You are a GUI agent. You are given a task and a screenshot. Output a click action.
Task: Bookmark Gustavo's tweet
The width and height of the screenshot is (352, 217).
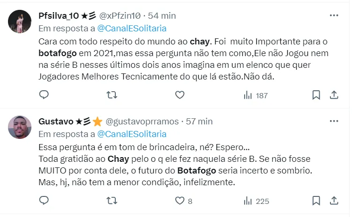(x=316, y=201)
